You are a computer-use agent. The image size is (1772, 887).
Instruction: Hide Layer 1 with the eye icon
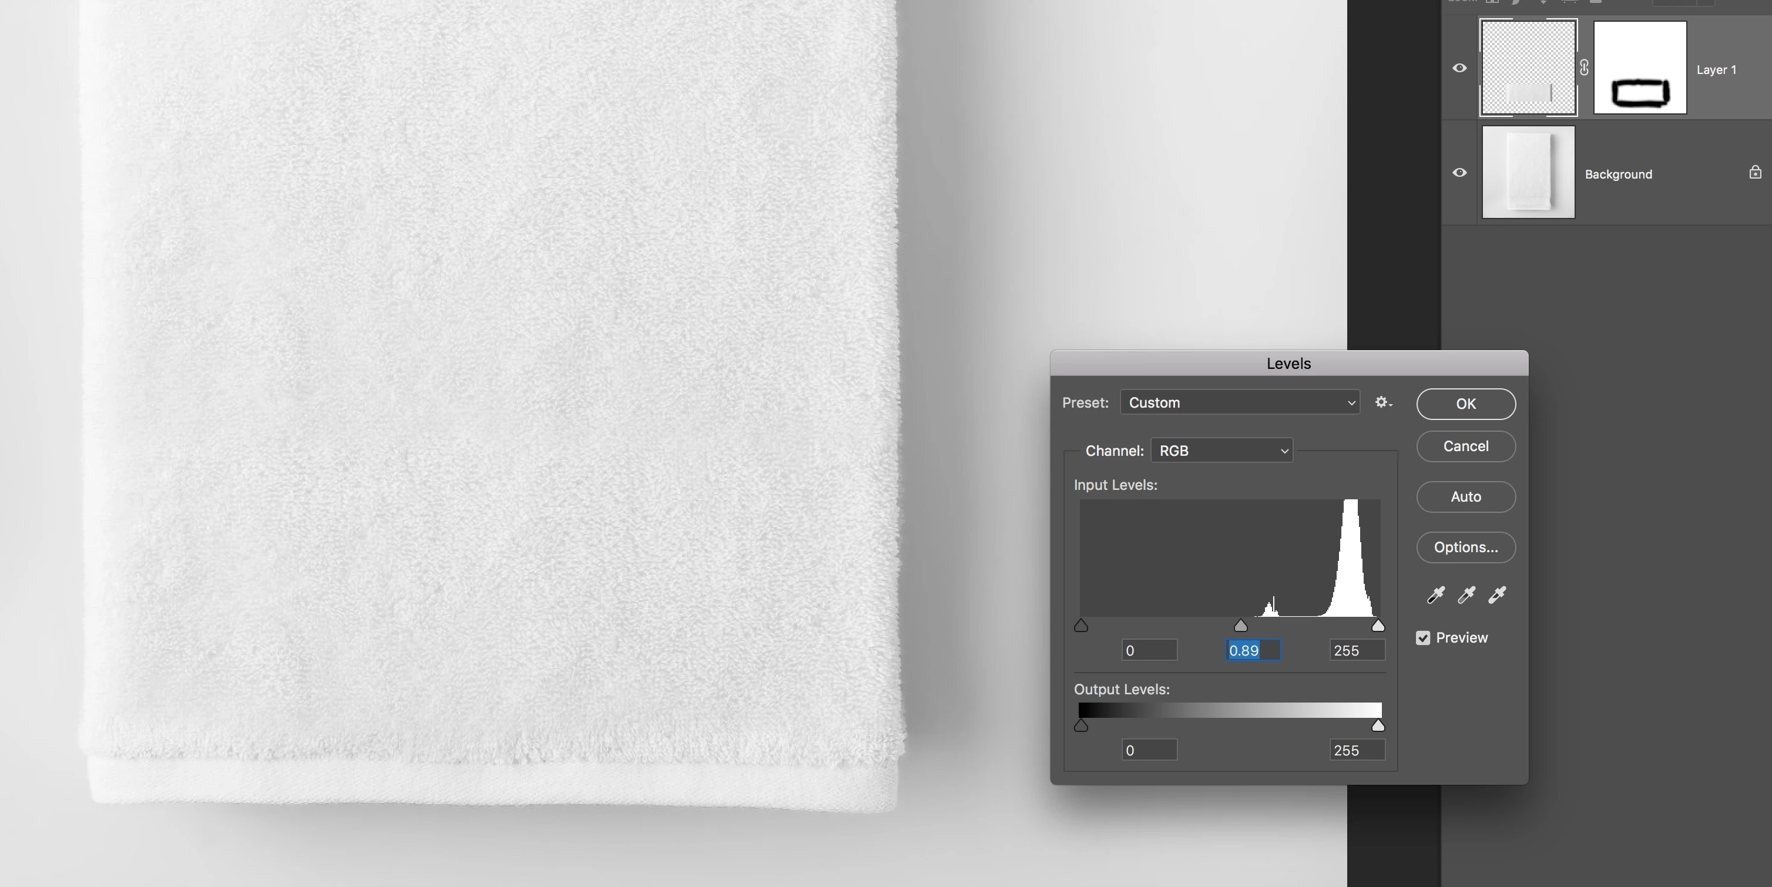click(1459, 68)
